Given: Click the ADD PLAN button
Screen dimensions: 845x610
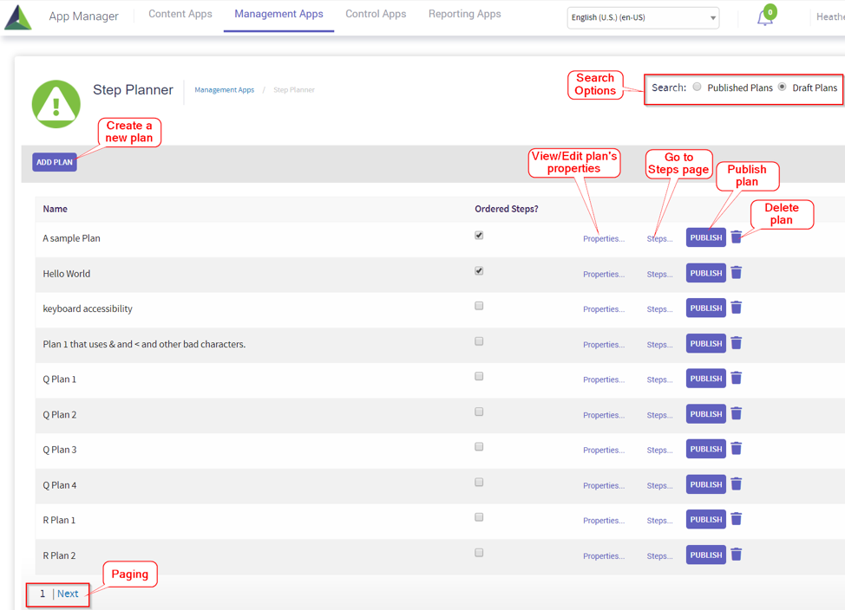Looking at the screenshot, I should click(x=55, y=162).
